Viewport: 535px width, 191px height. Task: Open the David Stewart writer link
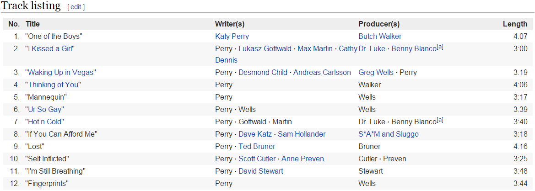coord(261,171)
